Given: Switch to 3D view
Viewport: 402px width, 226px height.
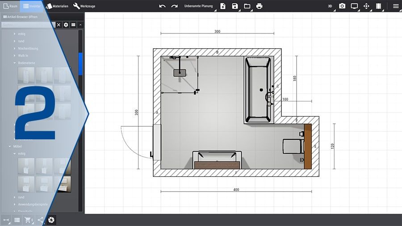Looking at the screenshot, I should [330, 6].
